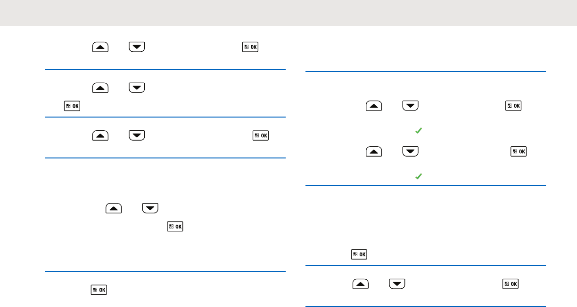Click the down arrow in the left column's third step
The image size is (577, 307).
[x=137, y=135]
